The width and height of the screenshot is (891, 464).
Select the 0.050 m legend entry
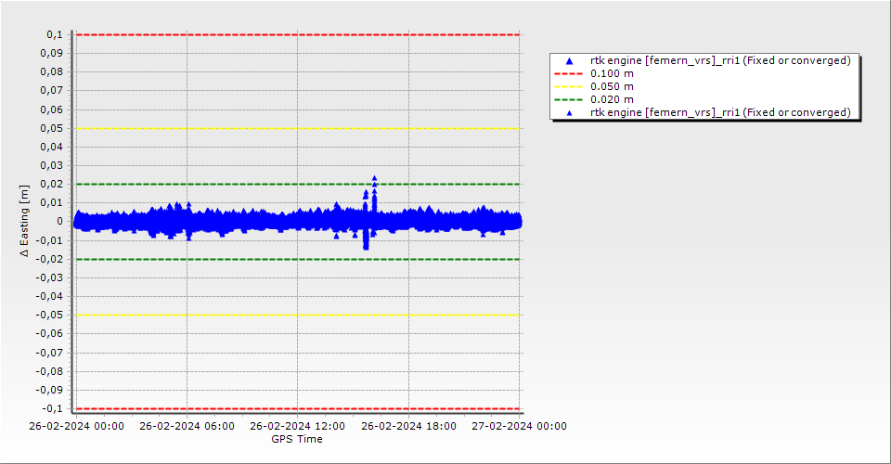(613, 86)
